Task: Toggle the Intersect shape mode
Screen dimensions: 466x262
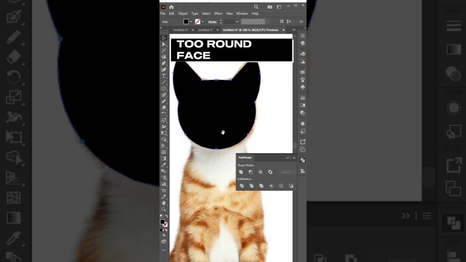Action: pos(261,172)
